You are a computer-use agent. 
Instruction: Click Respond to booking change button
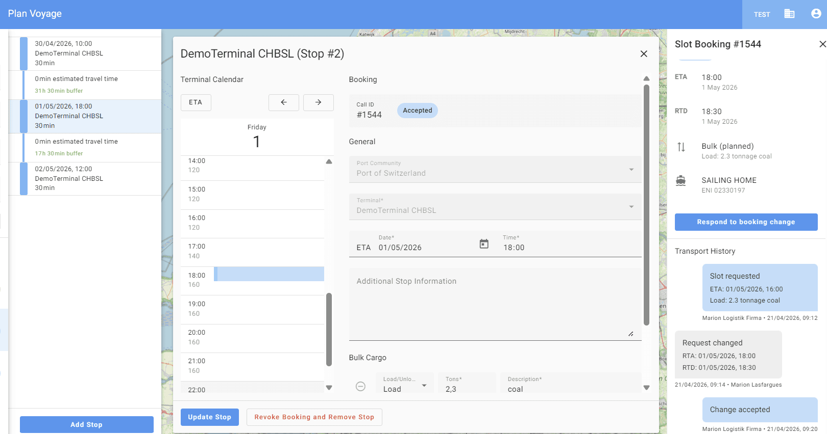coord(746,222)
